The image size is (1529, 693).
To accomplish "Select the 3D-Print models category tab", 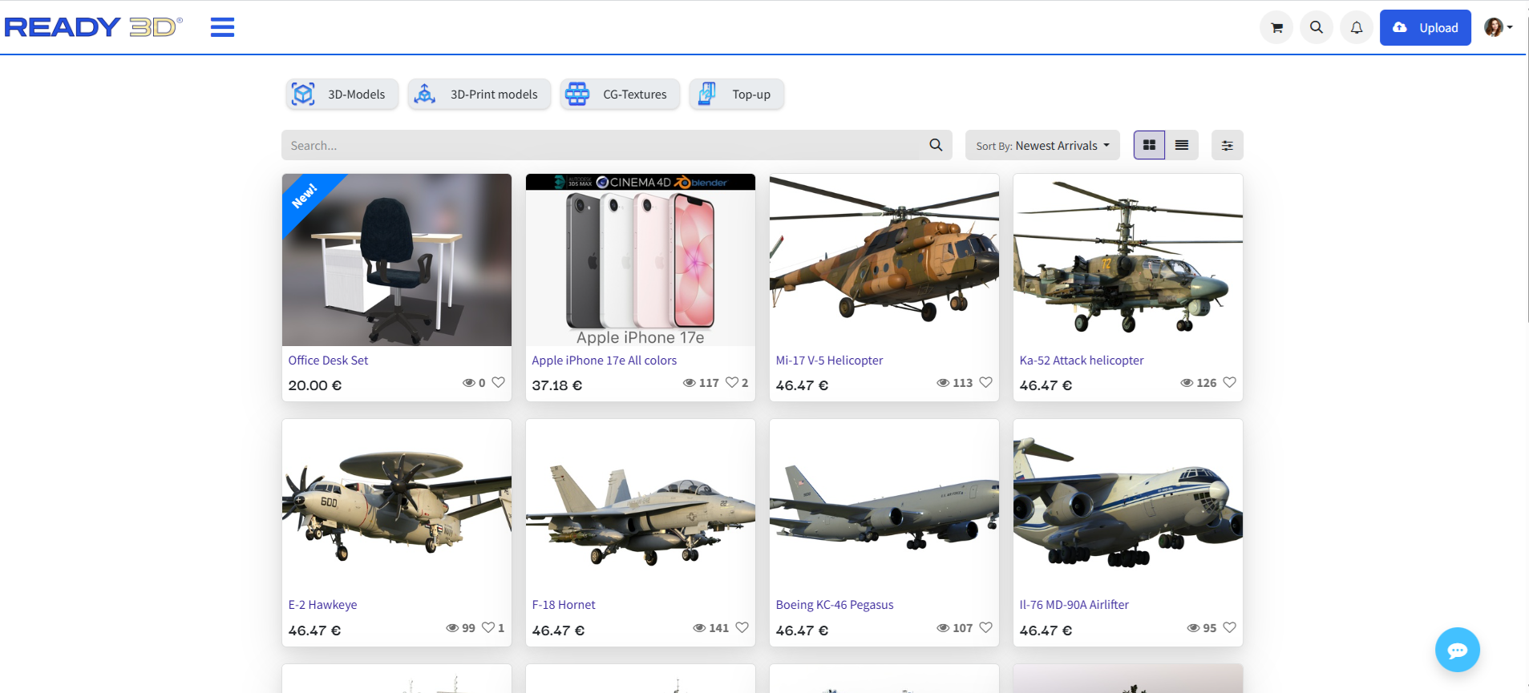I will tap(479, 95).
